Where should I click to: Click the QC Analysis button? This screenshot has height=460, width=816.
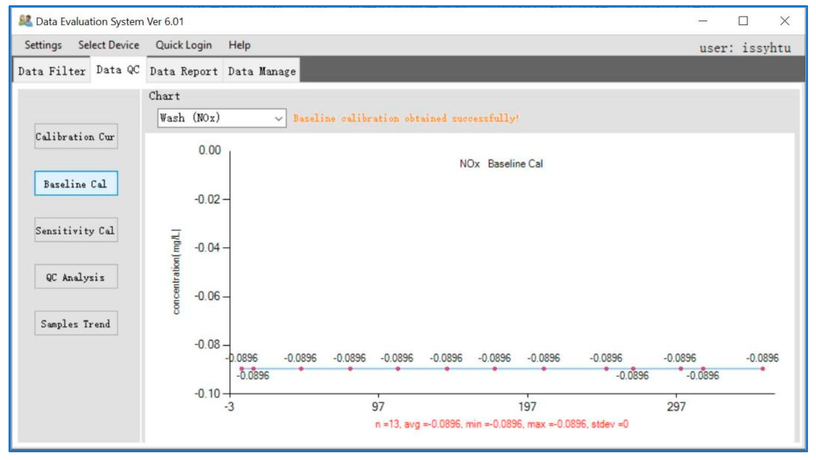(x=76, y=277)
